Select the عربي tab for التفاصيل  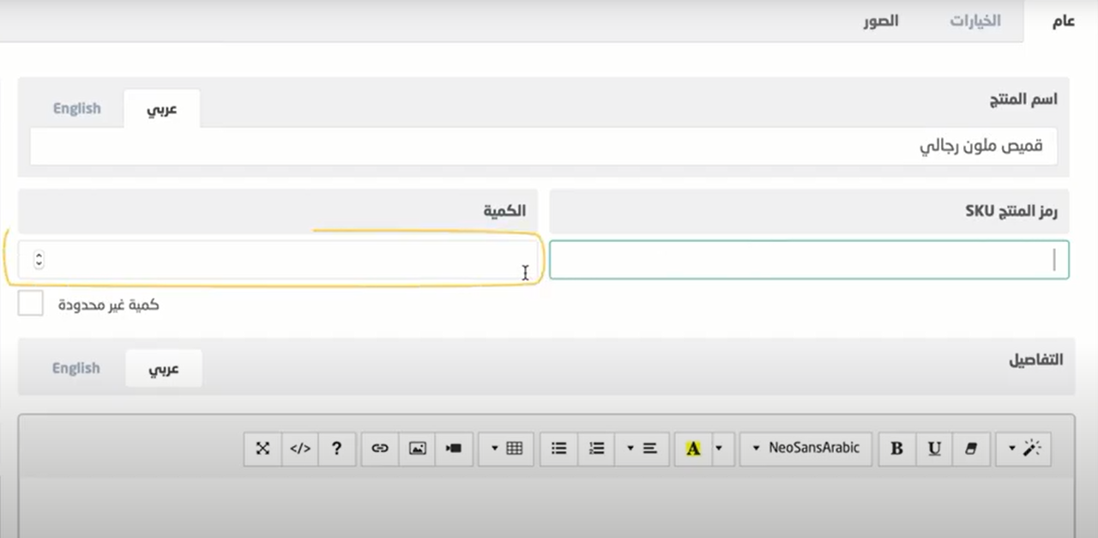164,368
